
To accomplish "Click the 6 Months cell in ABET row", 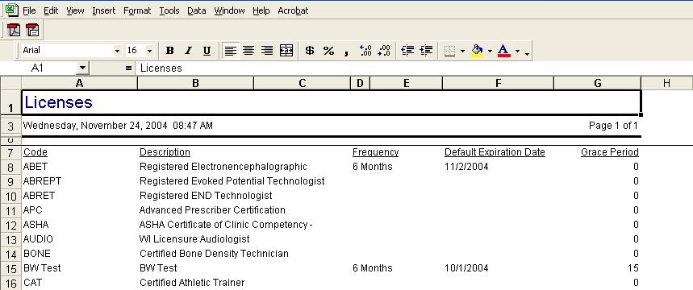I will click(x=372, y=167).
